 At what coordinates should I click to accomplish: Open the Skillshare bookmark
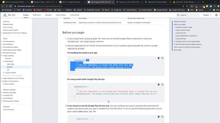tap(67, 10)
